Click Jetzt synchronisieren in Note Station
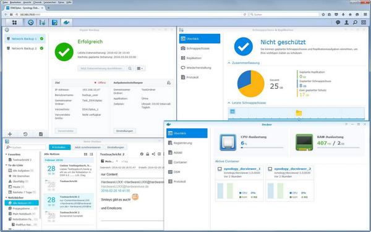Screen dimensions: 371x232 pyautogui.click(x=88, y=147)
